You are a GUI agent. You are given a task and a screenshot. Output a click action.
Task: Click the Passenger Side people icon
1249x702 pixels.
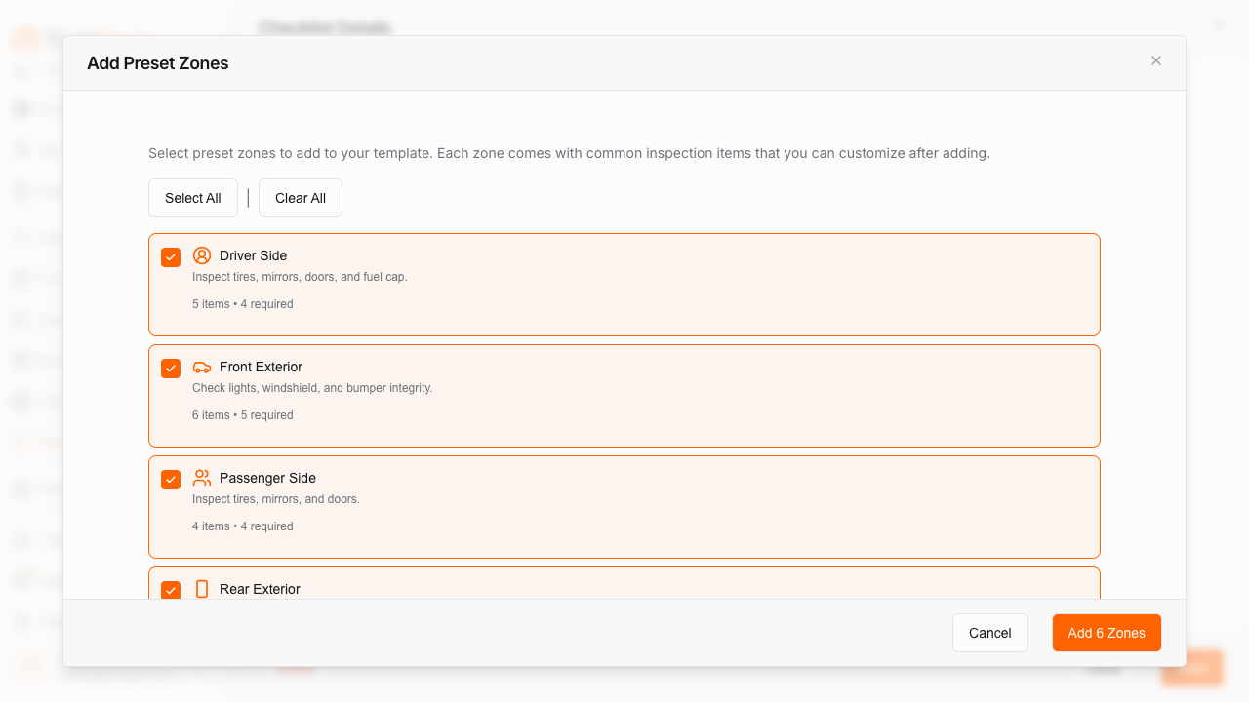[202, 478]
